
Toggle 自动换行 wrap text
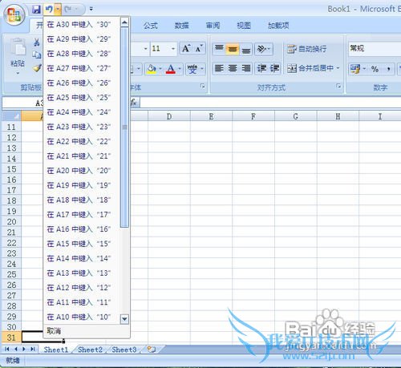[306, 49]
